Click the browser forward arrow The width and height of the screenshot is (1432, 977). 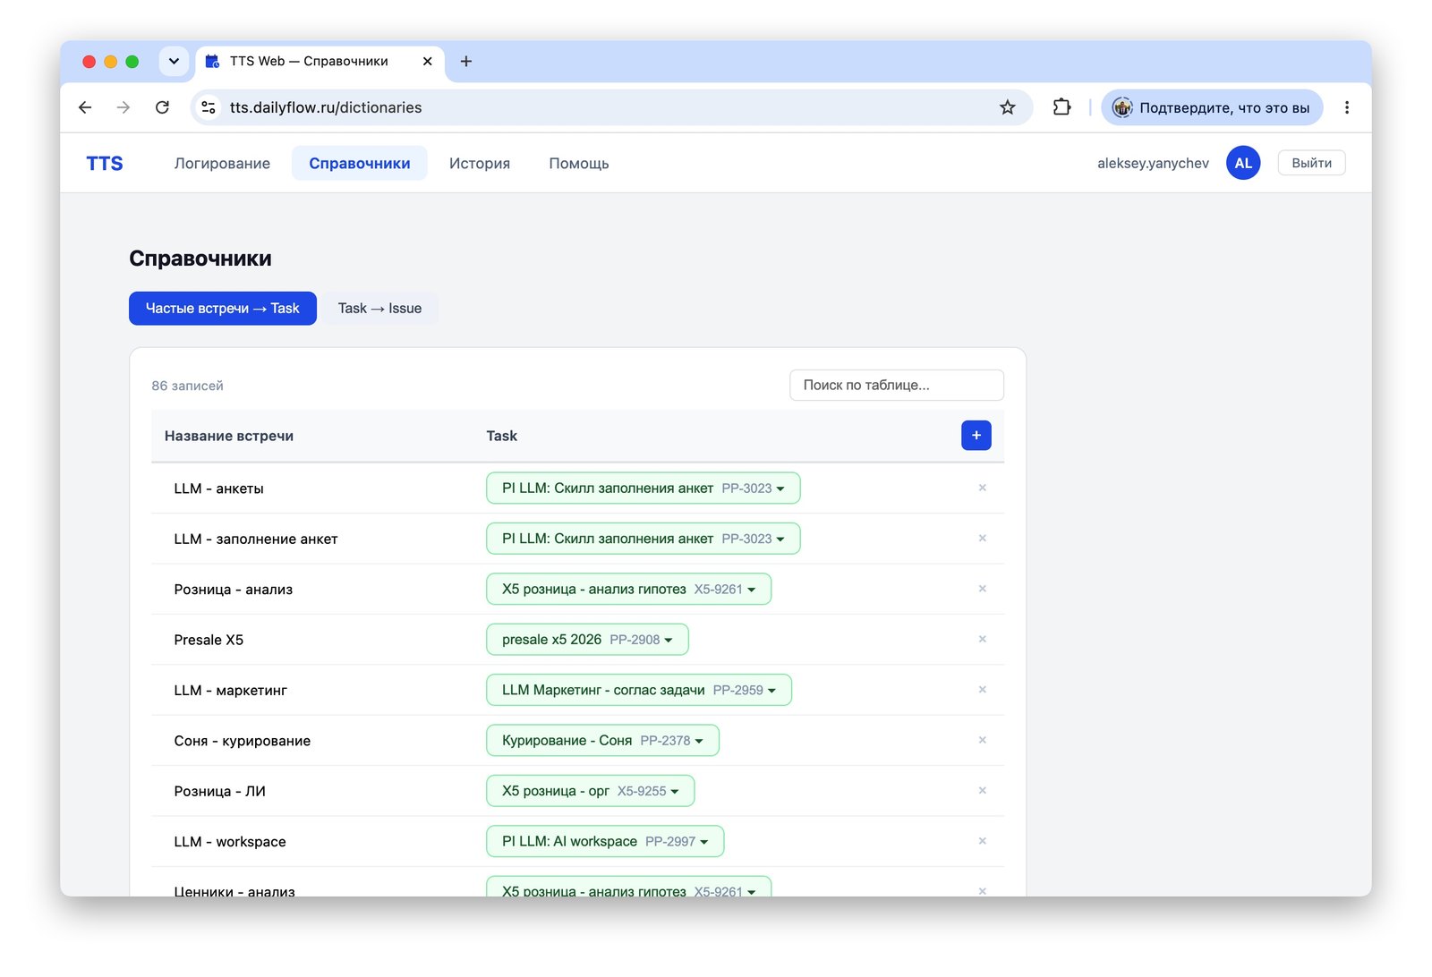[124, 107]
